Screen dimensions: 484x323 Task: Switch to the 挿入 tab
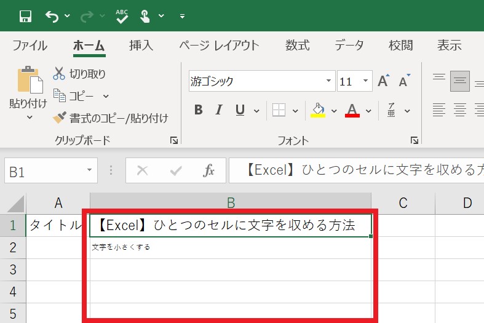141,46
